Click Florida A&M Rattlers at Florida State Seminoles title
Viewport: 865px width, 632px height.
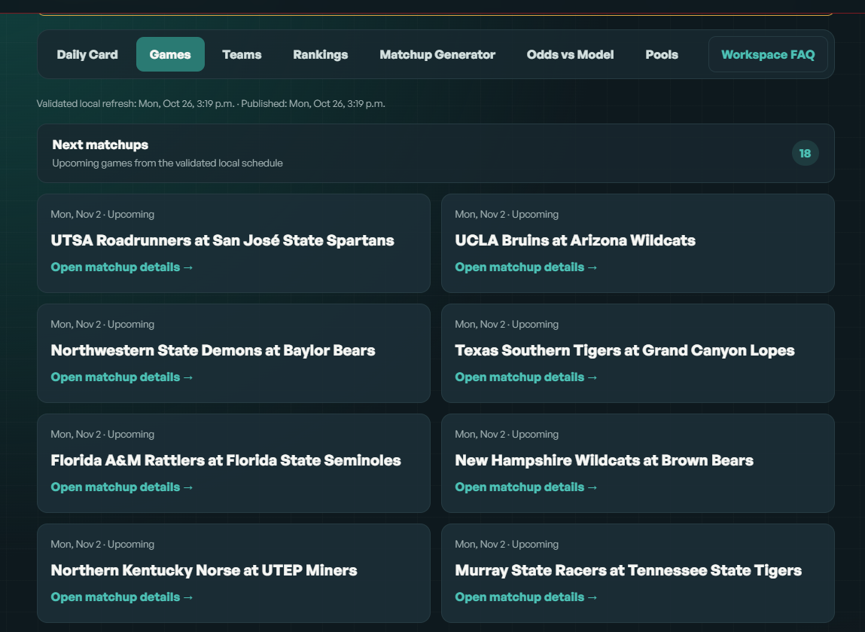(x=226, y=460)
